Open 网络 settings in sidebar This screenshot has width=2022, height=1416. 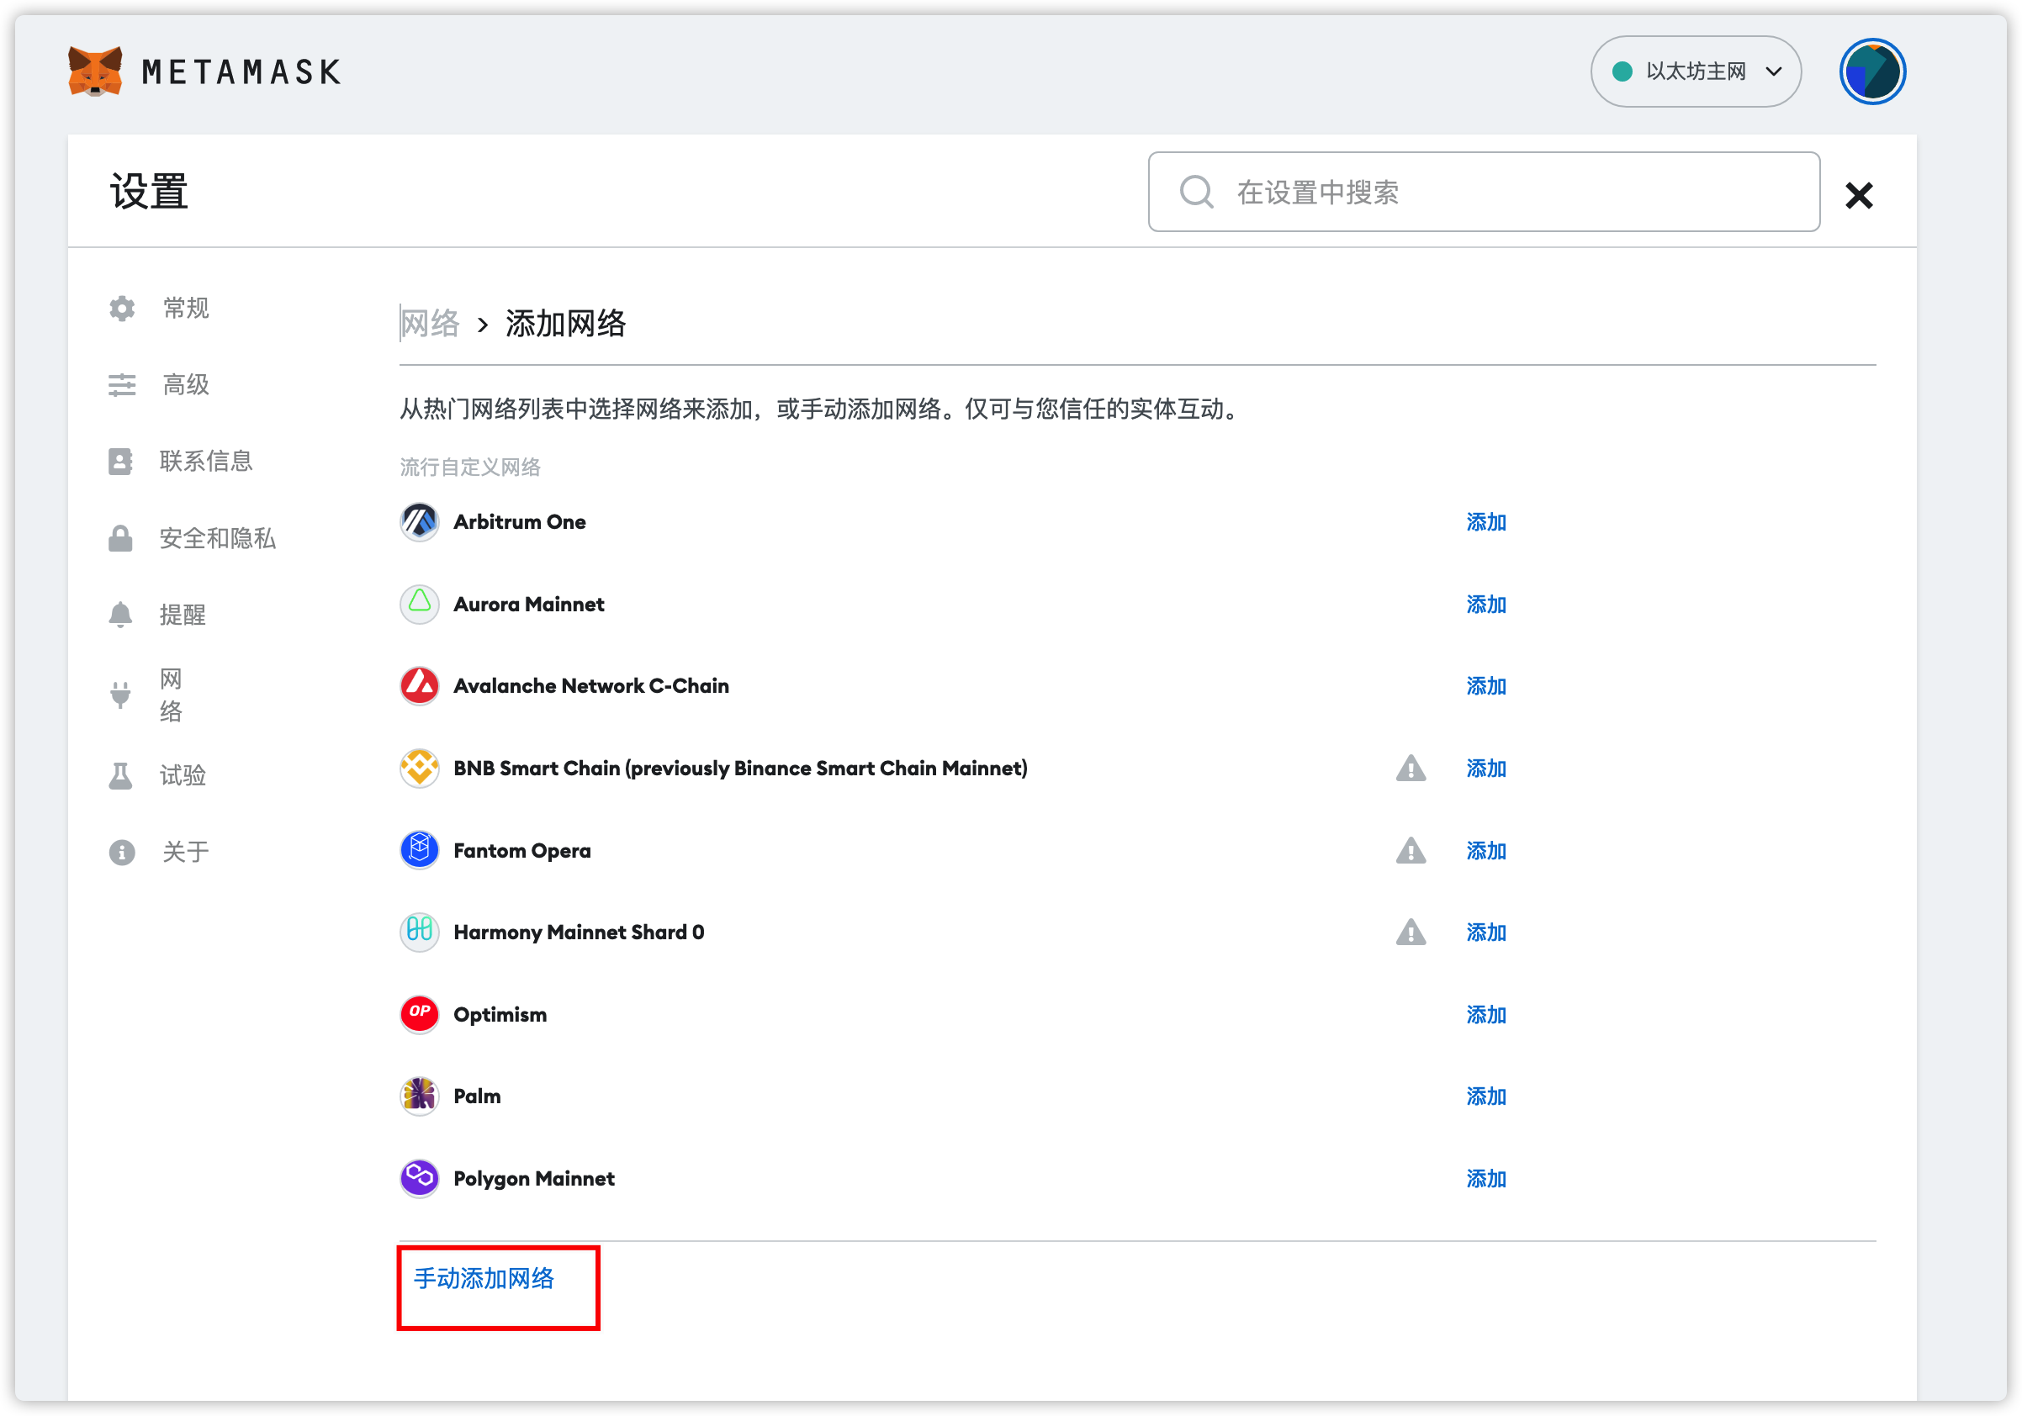click(171, 695)
